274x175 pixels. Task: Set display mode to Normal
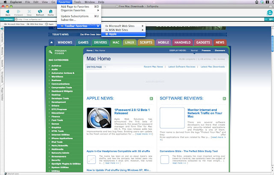194,50
